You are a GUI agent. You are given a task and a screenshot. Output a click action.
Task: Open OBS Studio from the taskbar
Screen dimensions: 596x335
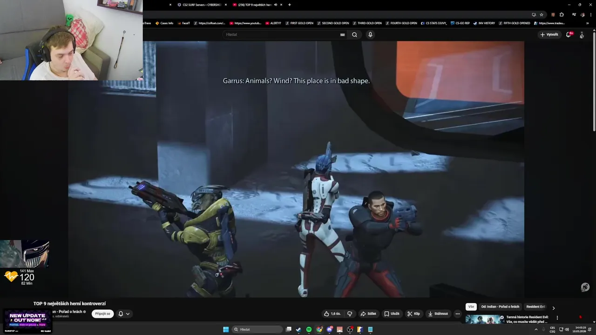(350, 329)
